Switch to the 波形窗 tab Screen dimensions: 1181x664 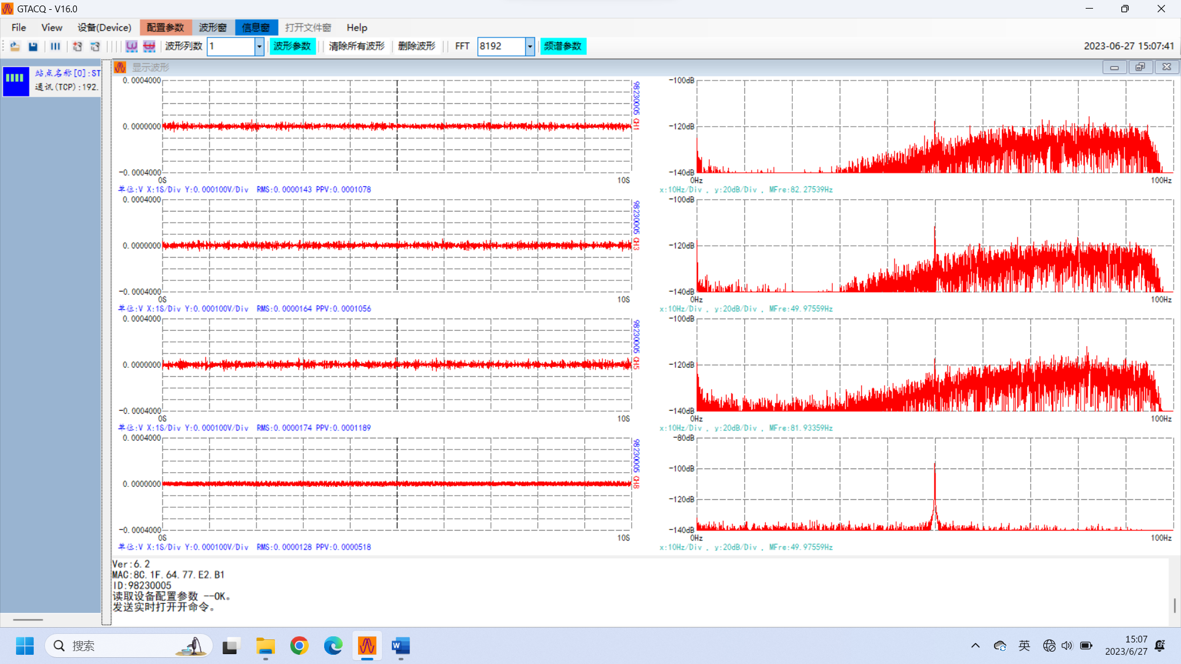click(213, 28)
